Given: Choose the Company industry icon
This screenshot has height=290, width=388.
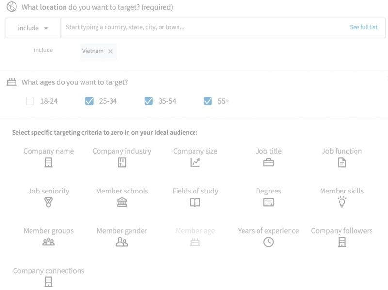Looking at the screenshot, I should point(122,162).
